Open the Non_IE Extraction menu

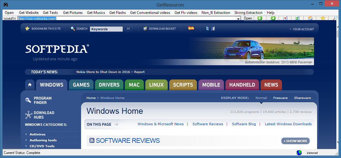tap(216, 13)
